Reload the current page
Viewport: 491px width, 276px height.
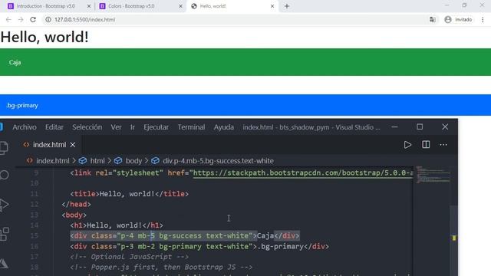[x=33, y=19]
